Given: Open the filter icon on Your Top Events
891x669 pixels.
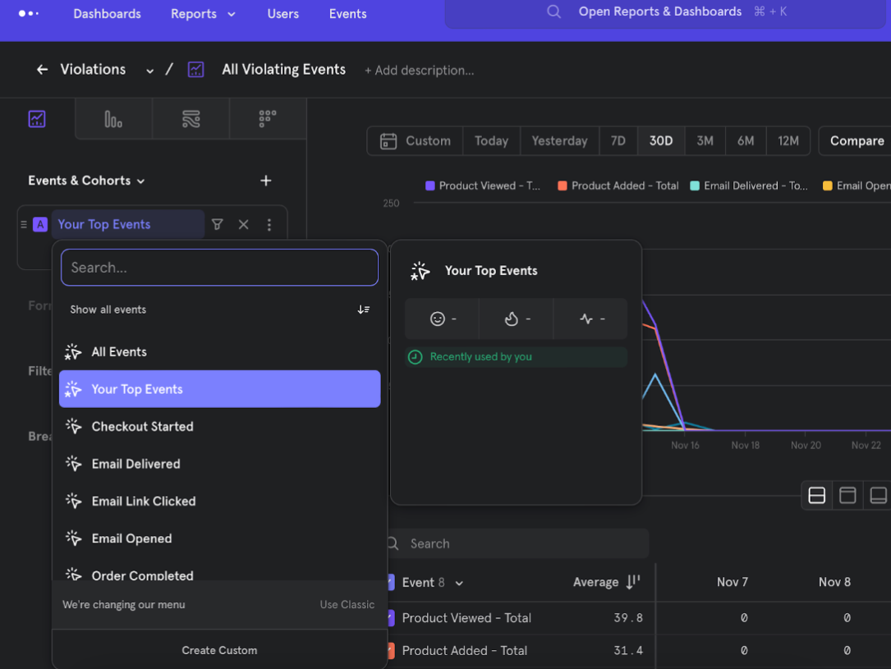Looking at the screenshot, I should coord(217,223).
